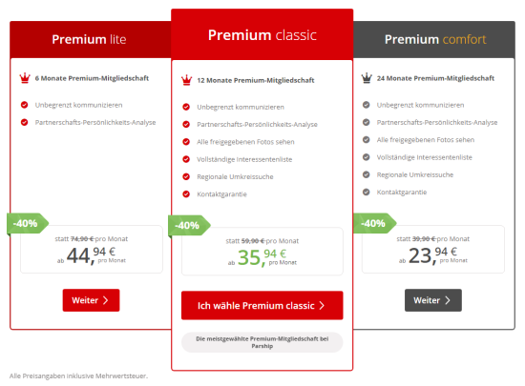Viewport: 525px width, 386px height.
Task: Click the -40% green badge on Premium lite
Action: click(28, 224)
